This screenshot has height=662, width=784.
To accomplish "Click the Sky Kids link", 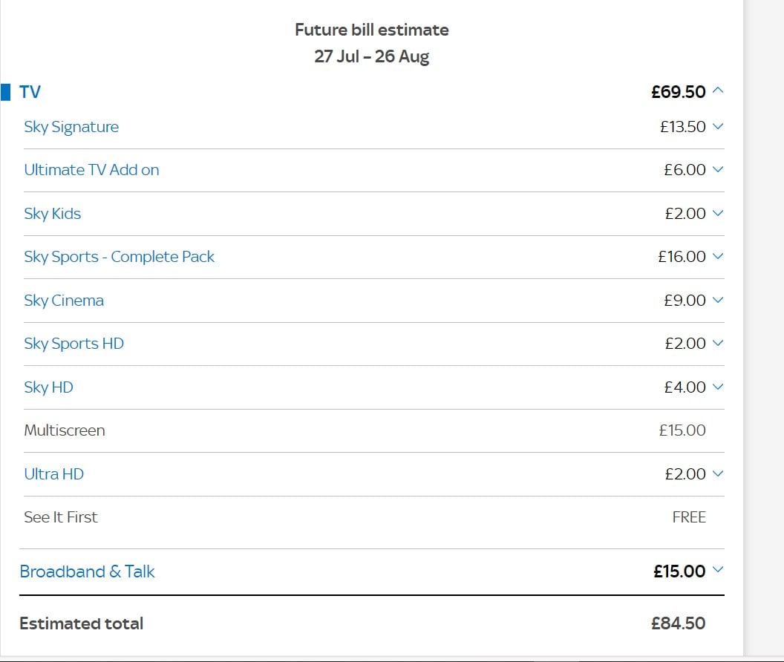I will tap(53, 214).
